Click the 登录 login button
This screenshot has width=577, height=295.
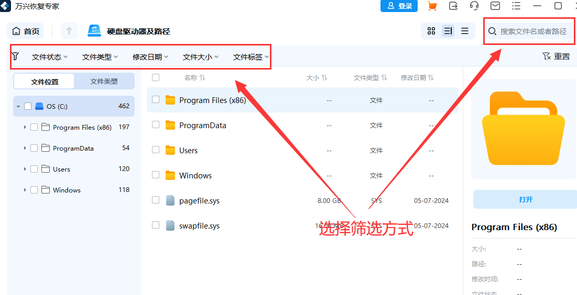pyautogui.click(x=399, y=6)
